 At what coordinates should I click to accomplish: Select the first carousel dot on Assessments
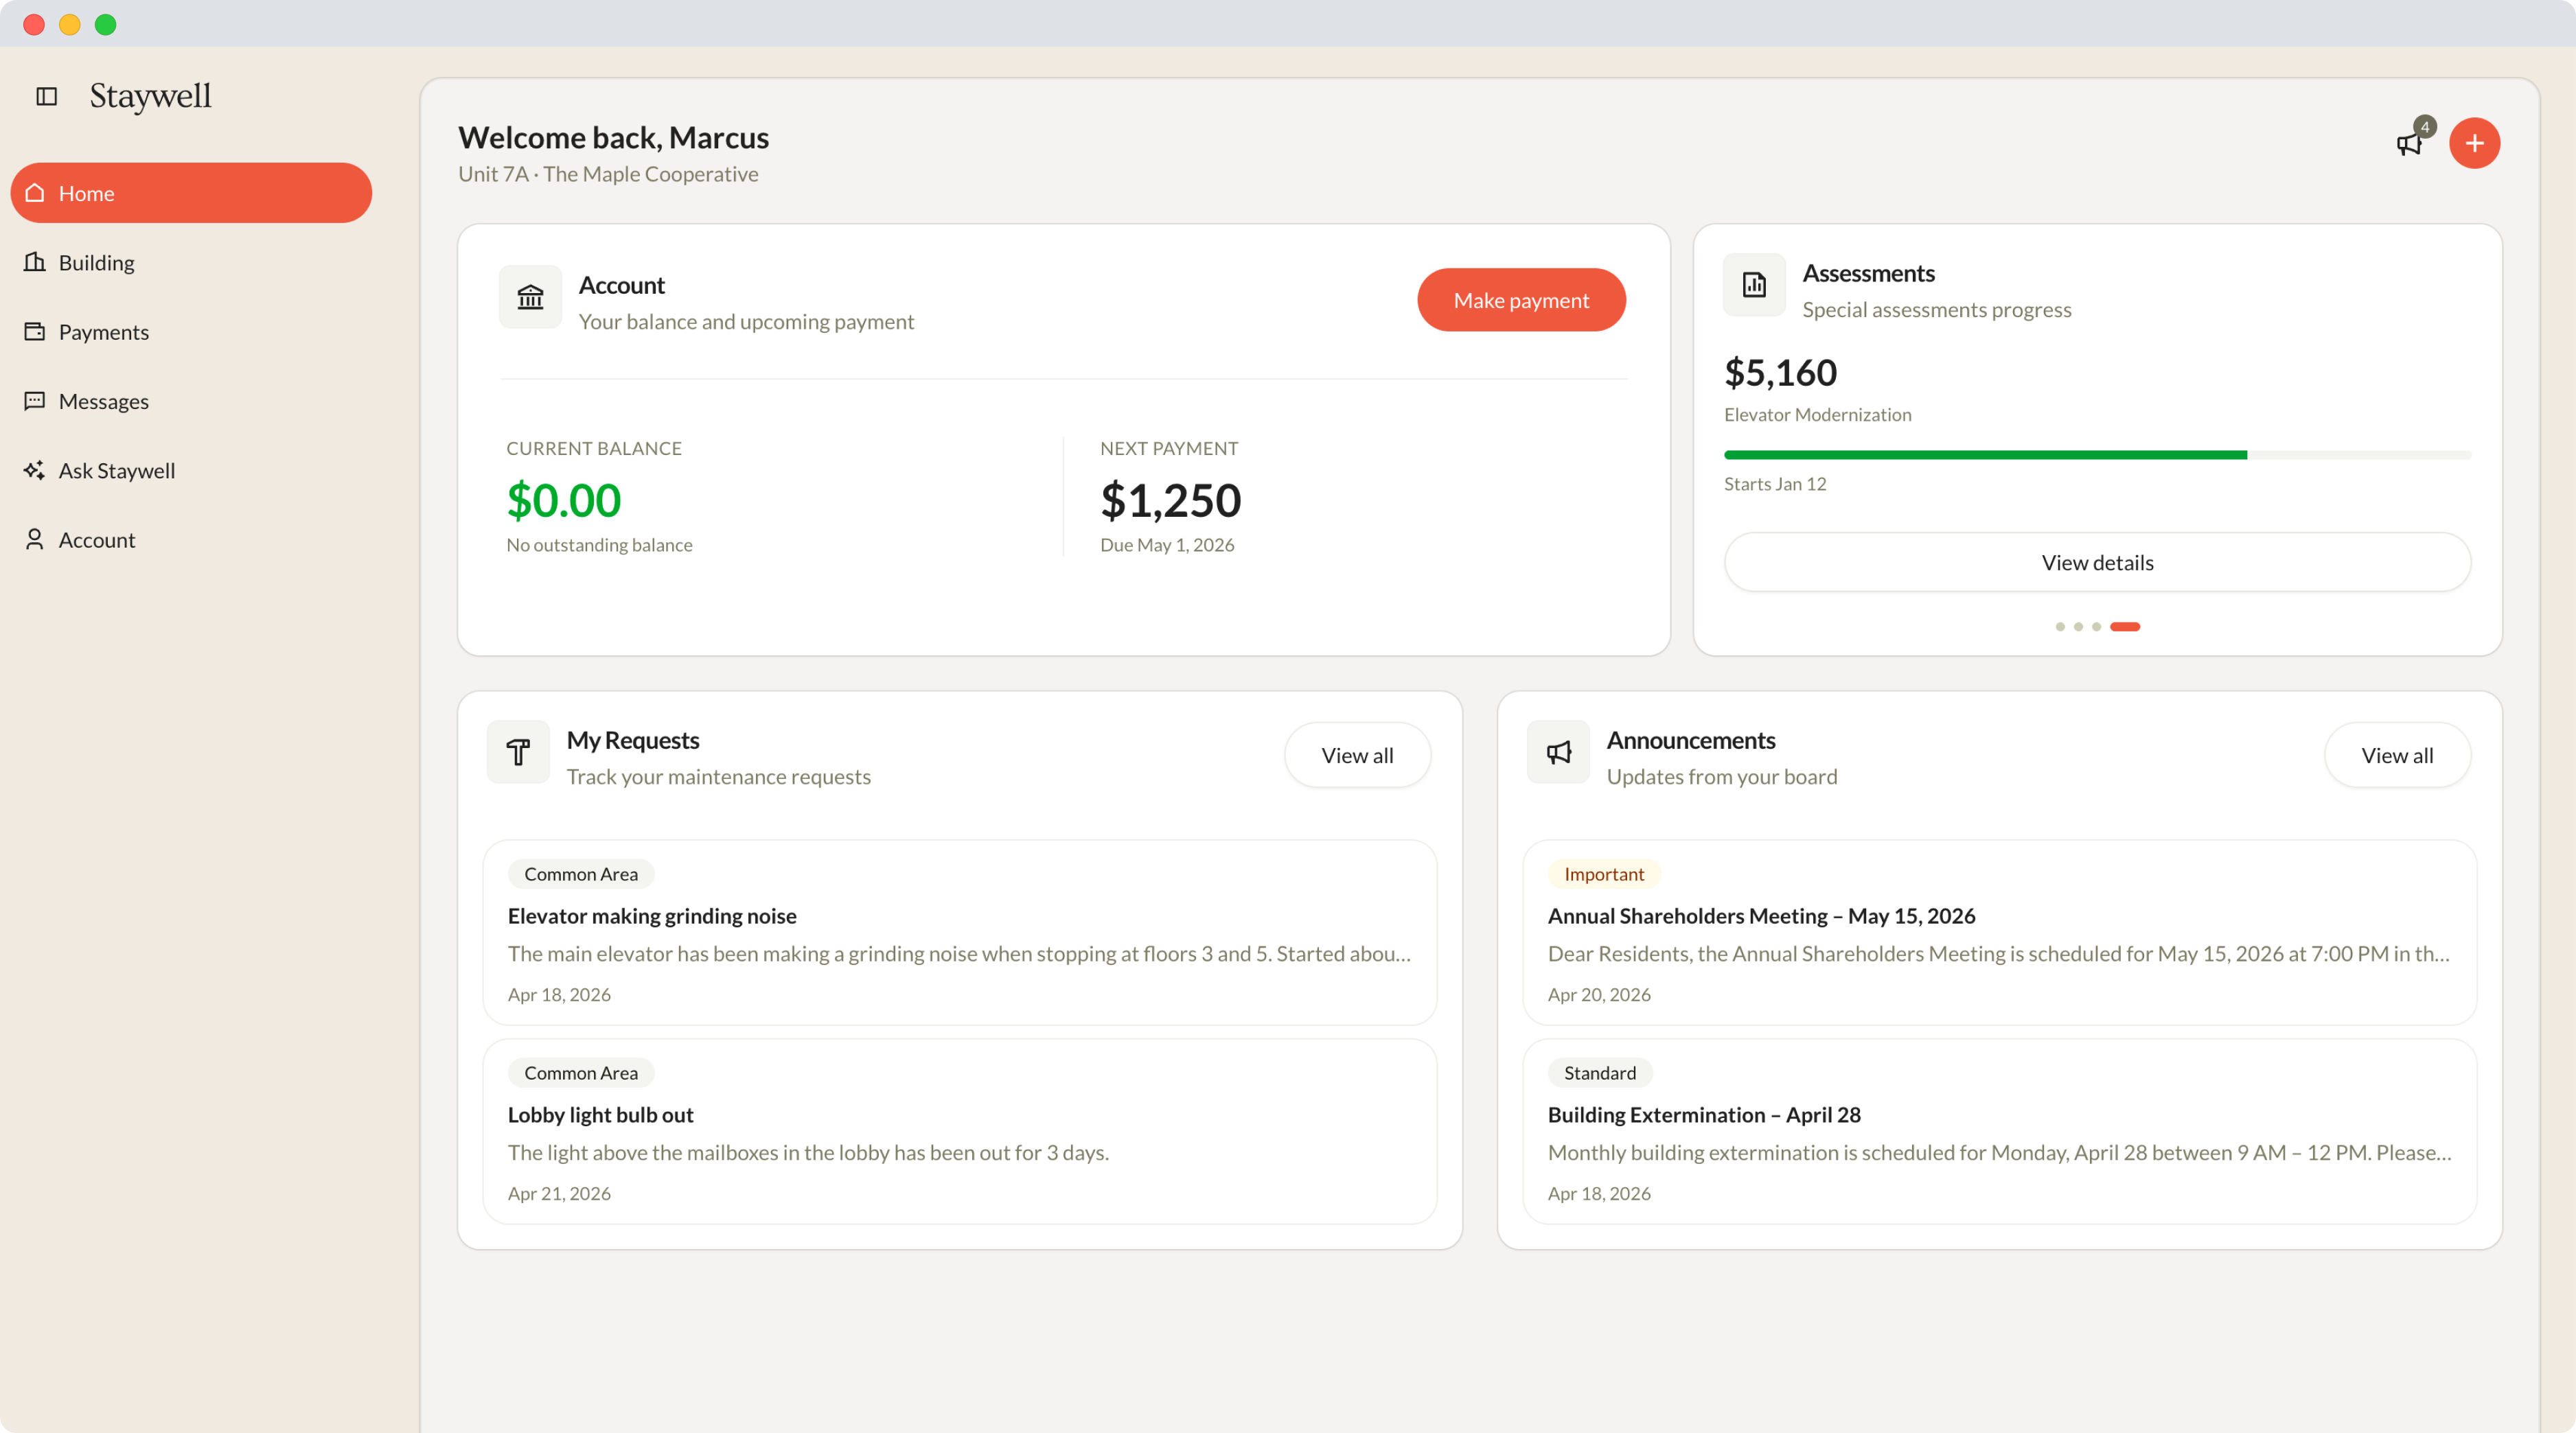click(x=2060, y=627)
